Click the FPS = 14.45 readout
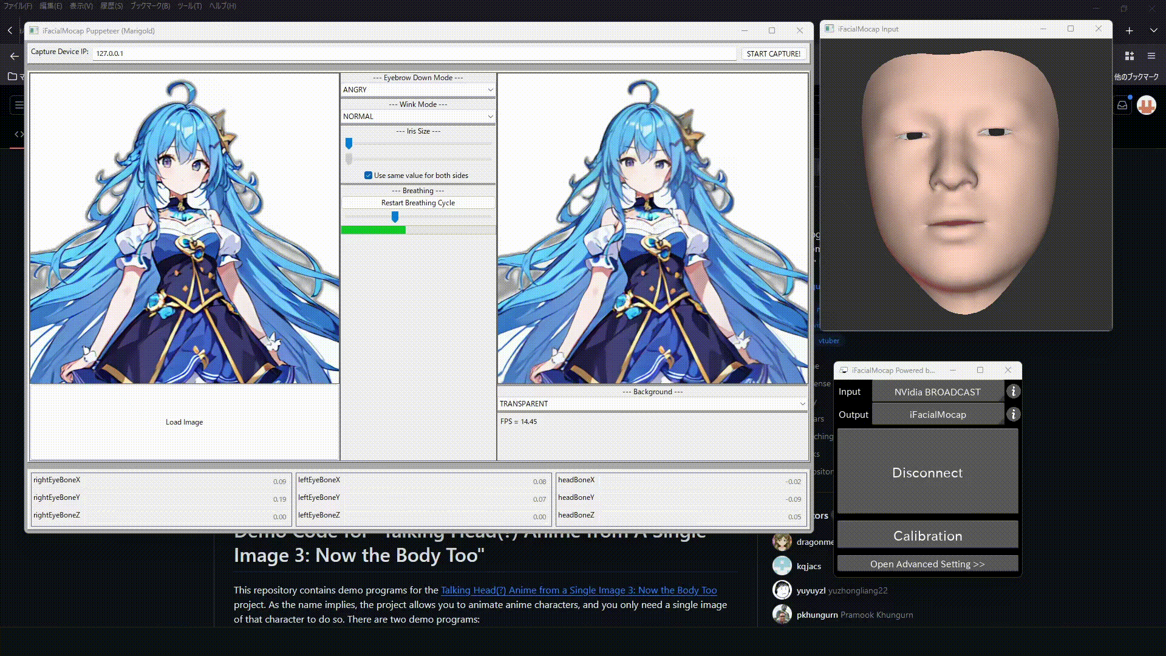This screenshot has height=656, width=1166. (x=519, y=422)
